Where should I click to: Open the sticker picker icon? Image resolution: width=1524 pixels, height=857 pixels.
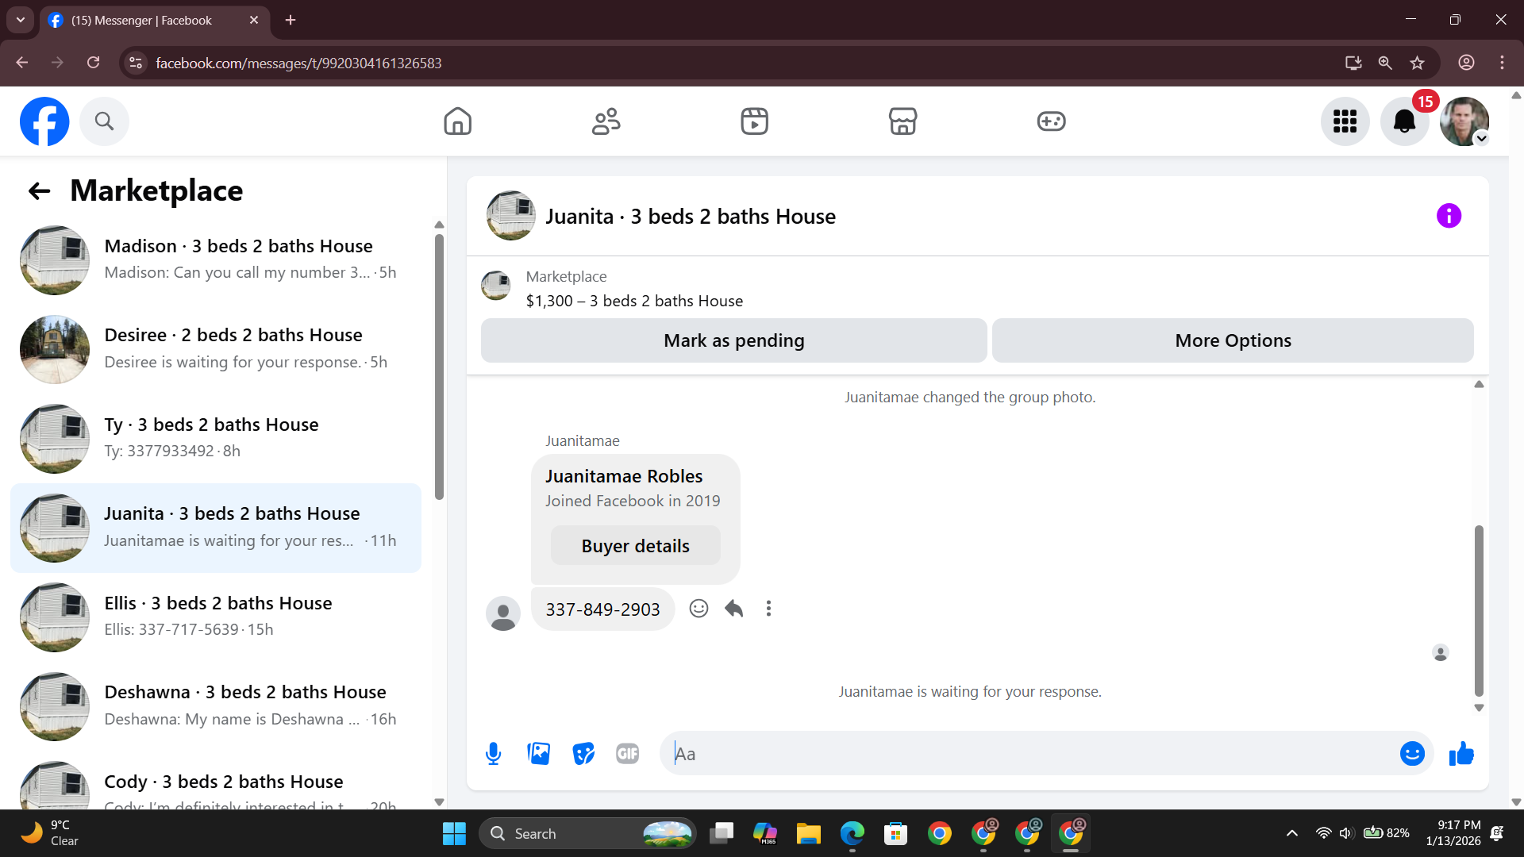click(583, 753)
